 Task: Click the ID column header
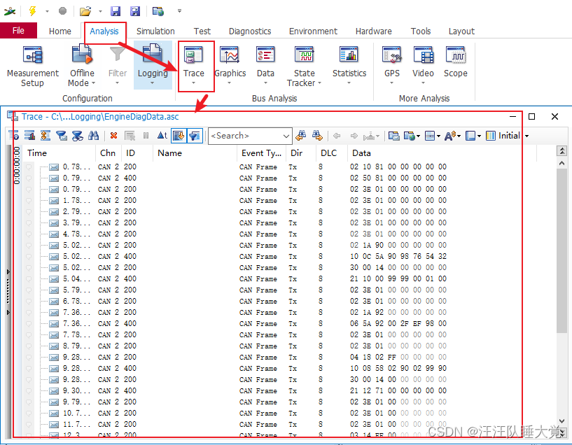coord(138,153)
